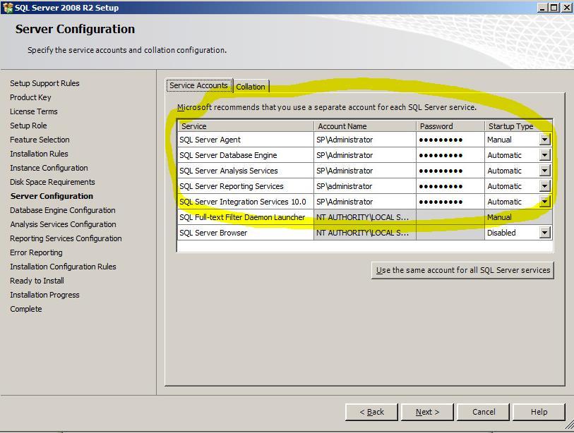
Task: Click 'Use the same account for all SQL Server services'
Action: (462, 270)
